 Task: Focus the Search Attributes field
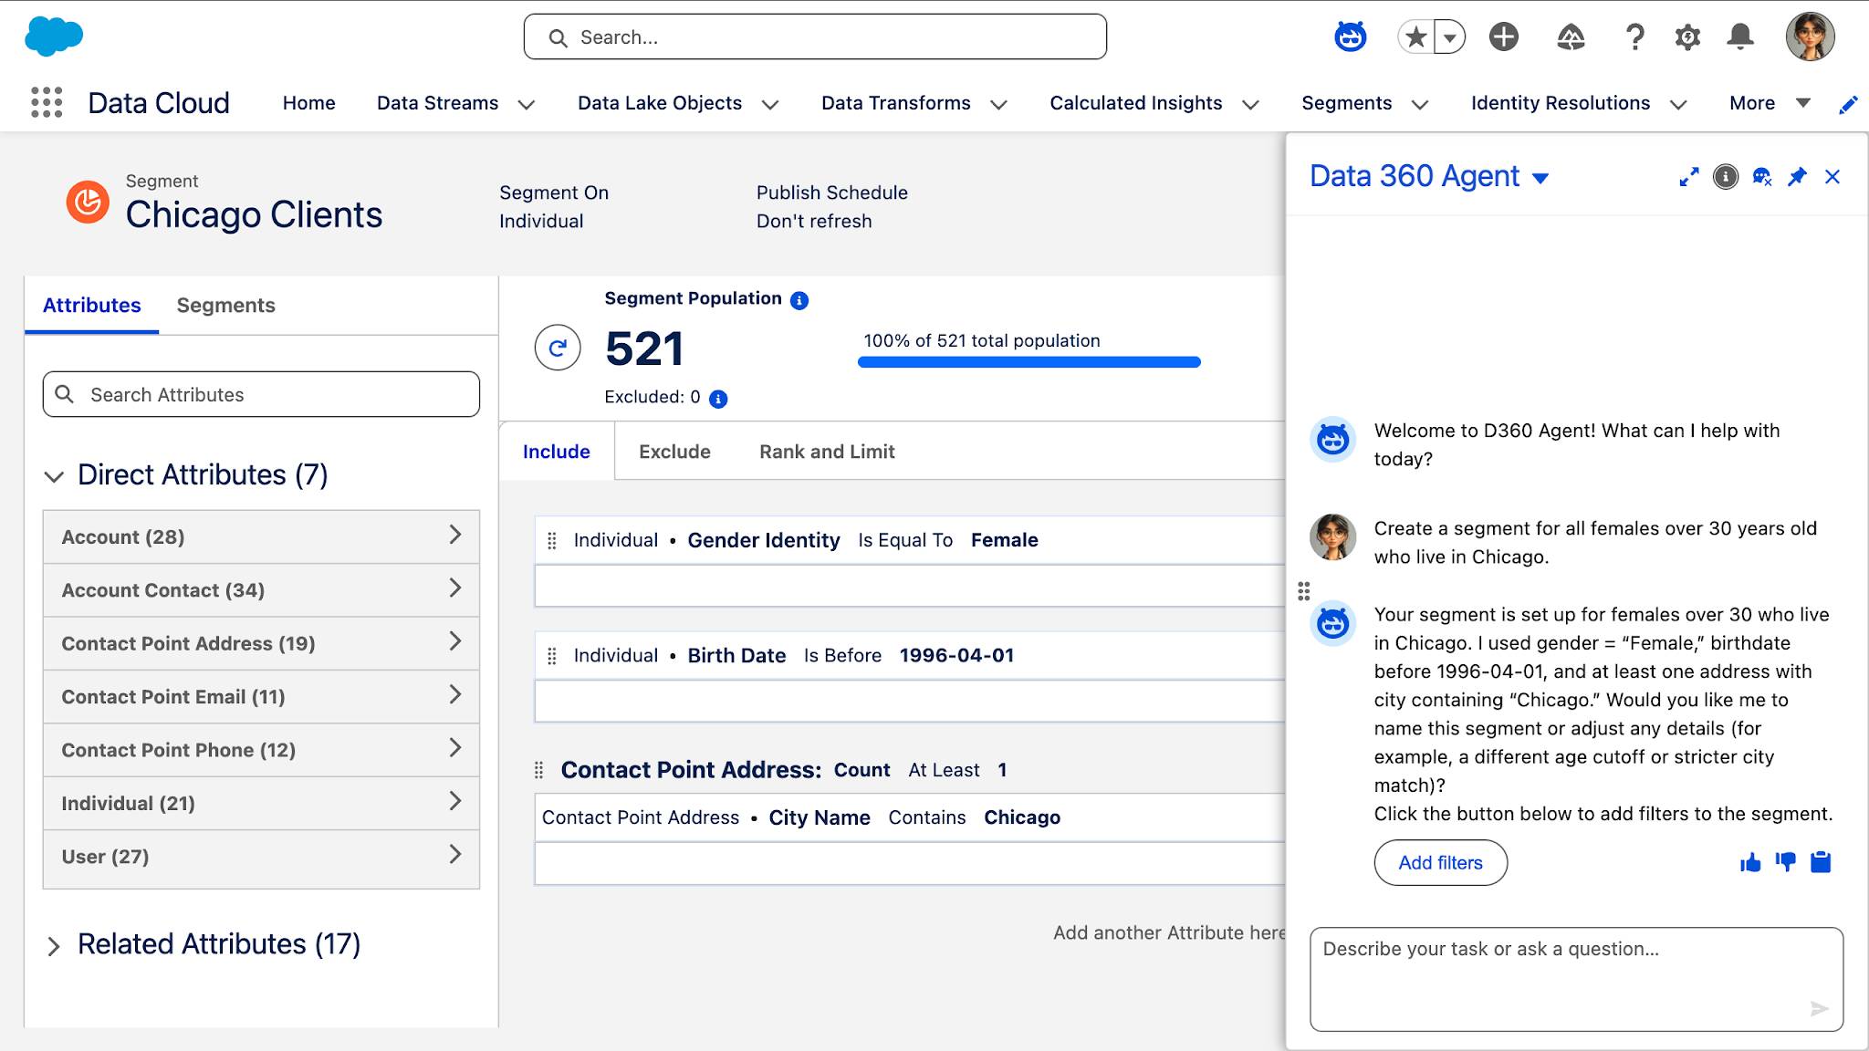261,394
